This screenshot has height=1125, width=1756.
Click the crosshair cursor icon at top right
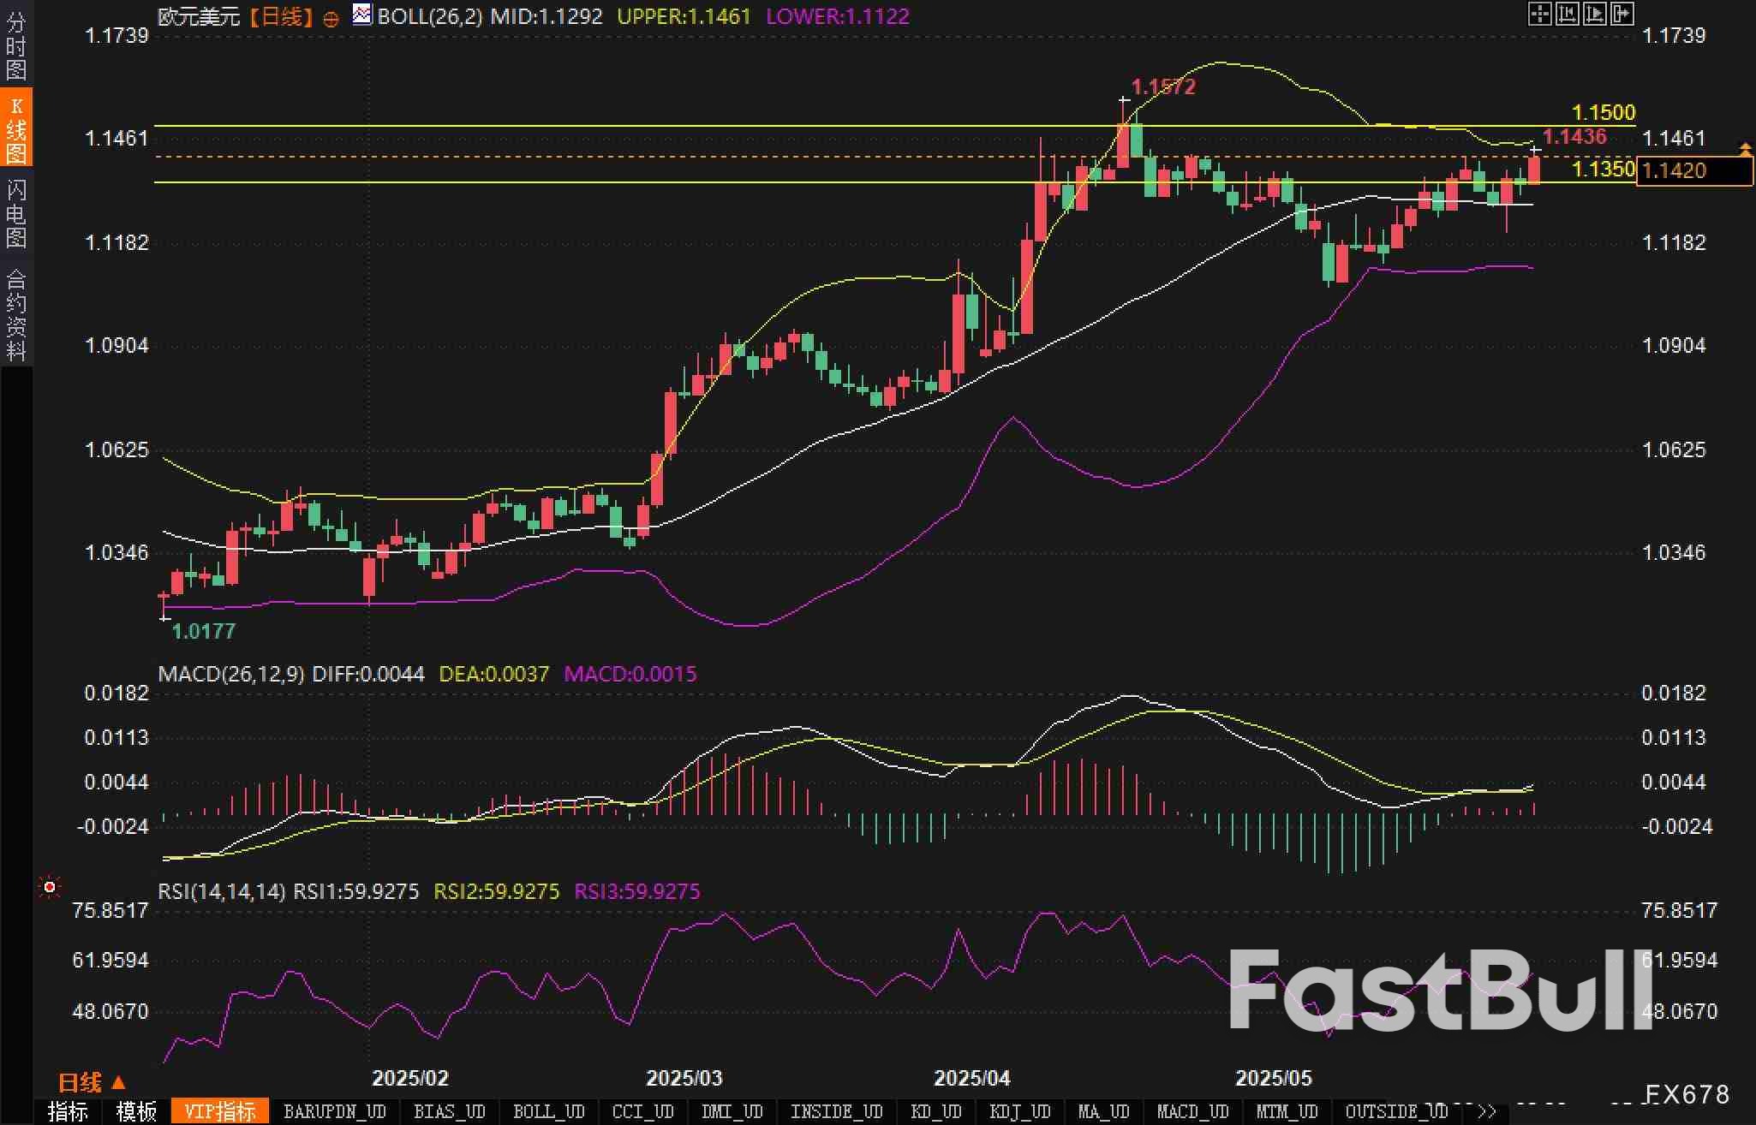point(1539,14)
